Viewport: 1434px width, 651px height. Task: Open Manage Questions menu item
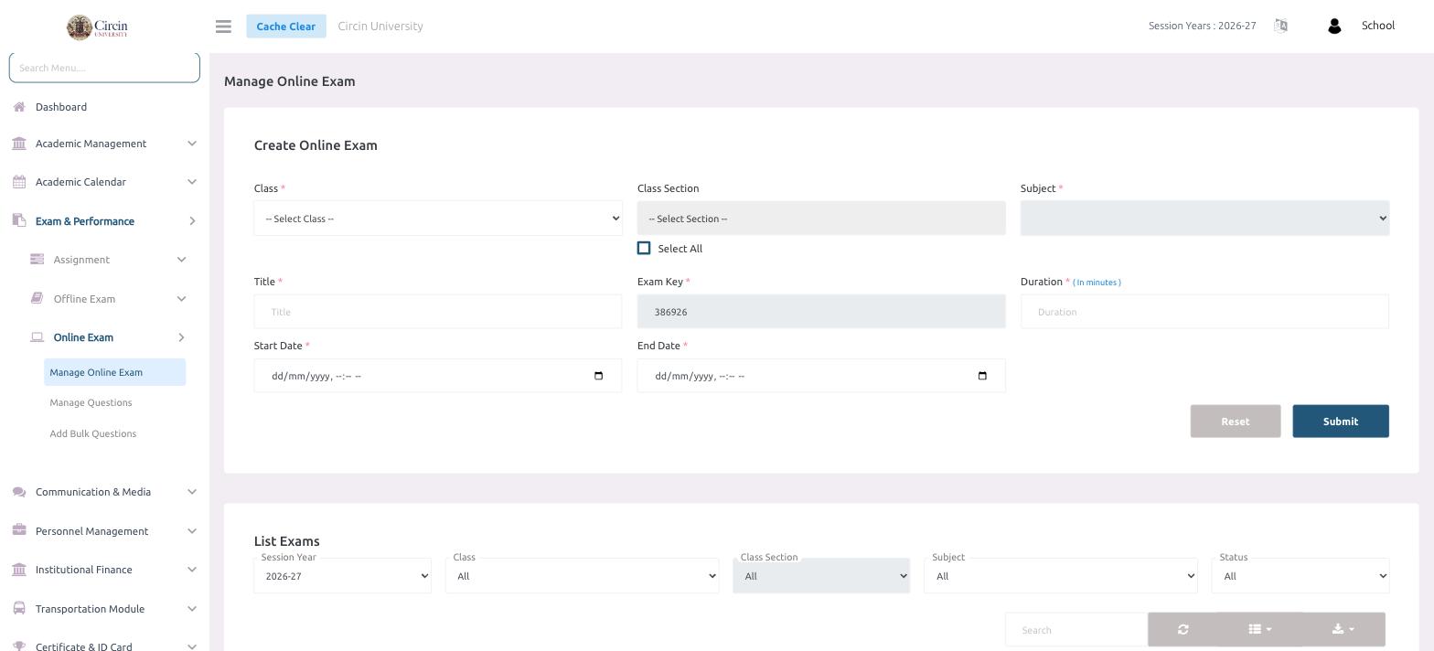pyautogui.click(x=91, y=402)
